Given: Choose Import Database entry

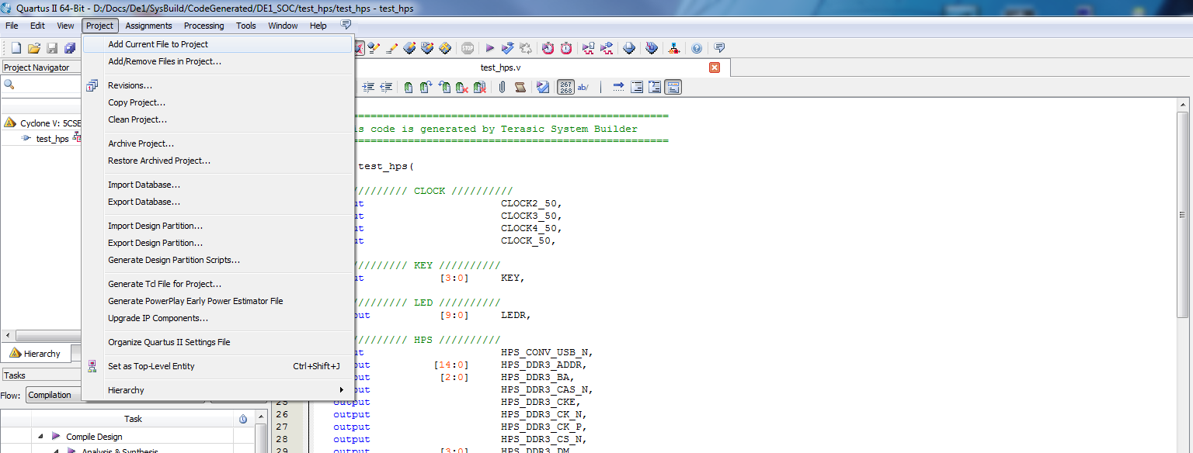Looking at the screenshot, I should coord(218,185).
